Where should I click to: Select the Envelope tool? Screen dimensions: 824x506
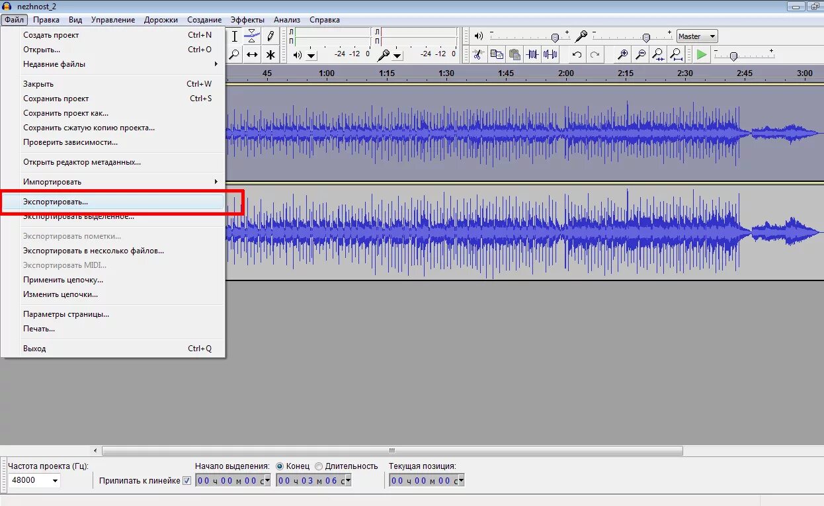click(x=252, y=36)
